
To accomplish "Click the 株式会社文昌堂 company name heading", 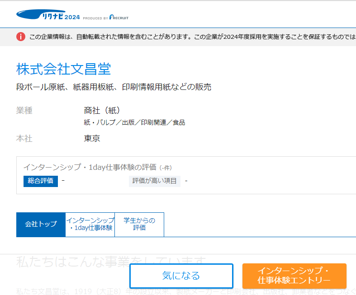I will 63,69.
